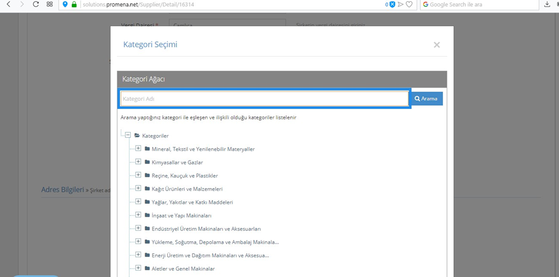Close the Kategori Seçimi dialog
This screenshot has width=559, height=277.
tap(437, 45)
